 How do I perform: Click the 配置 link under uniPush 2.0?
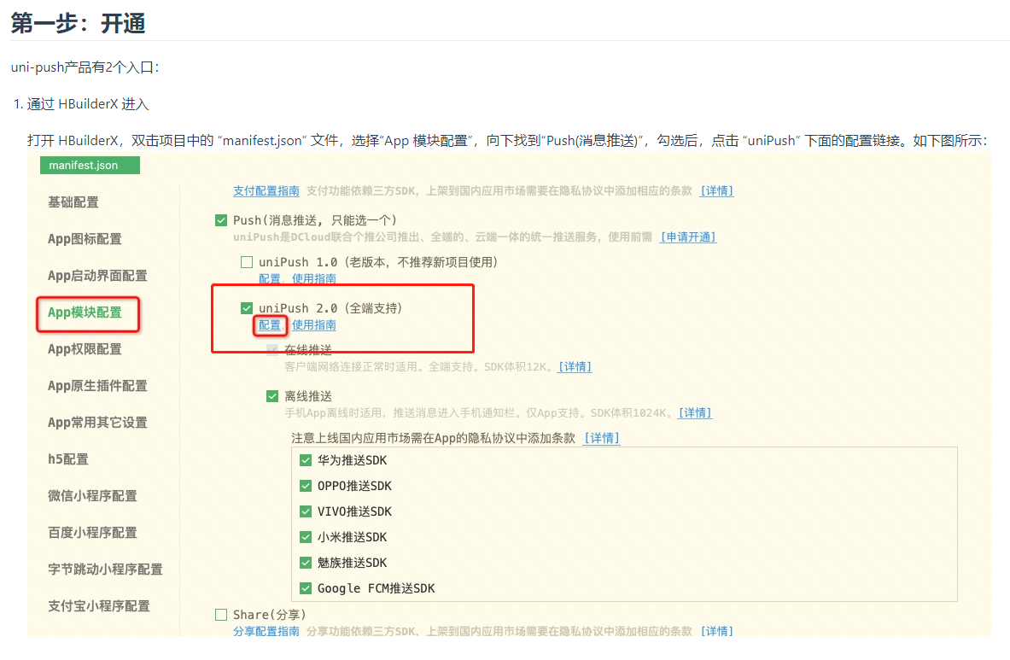(270, 325)
